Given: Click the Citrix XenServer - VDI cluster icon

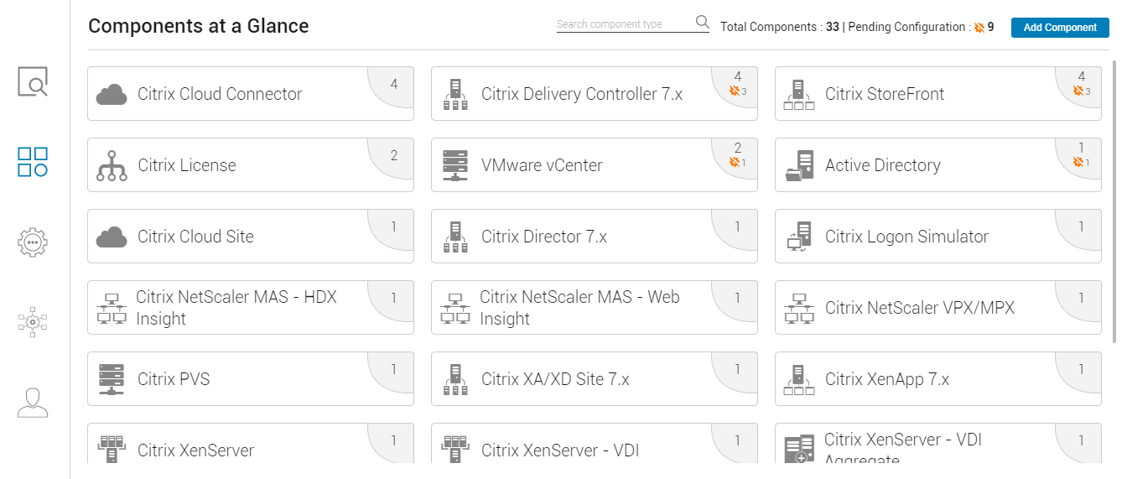Looking at the screenshot, I should coord(455,450).
